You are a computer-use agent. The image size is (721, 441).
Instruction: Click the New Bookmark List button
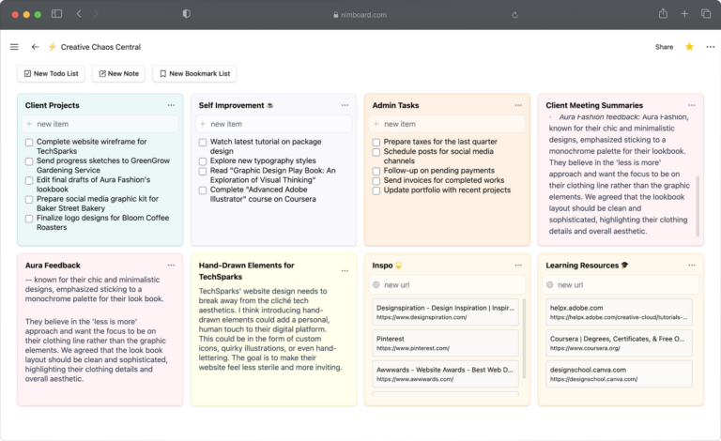(193, 73)
